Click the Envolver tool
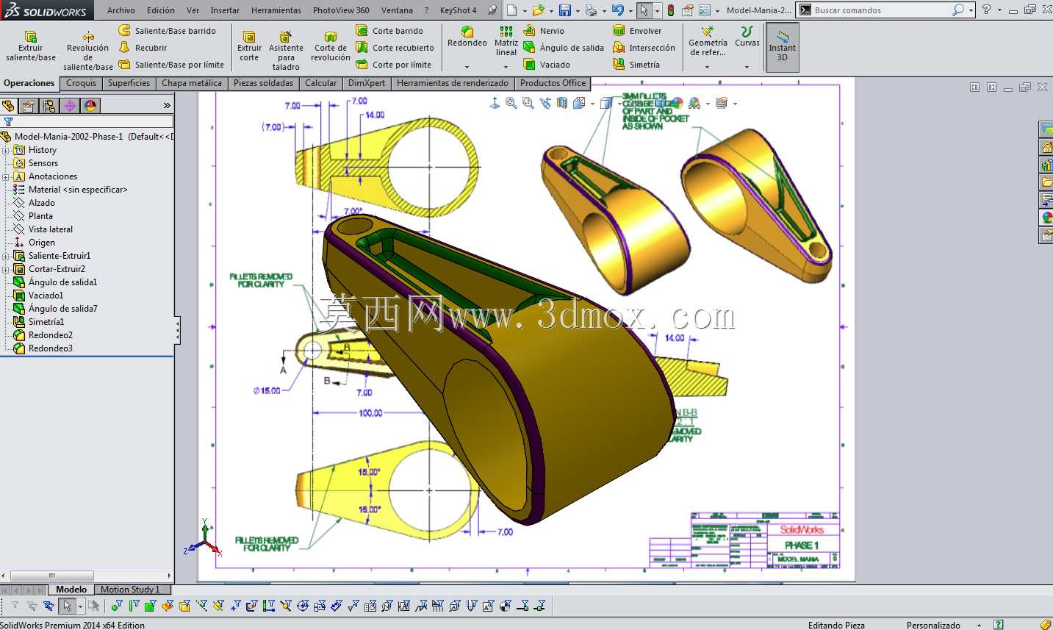 (637, 31)
